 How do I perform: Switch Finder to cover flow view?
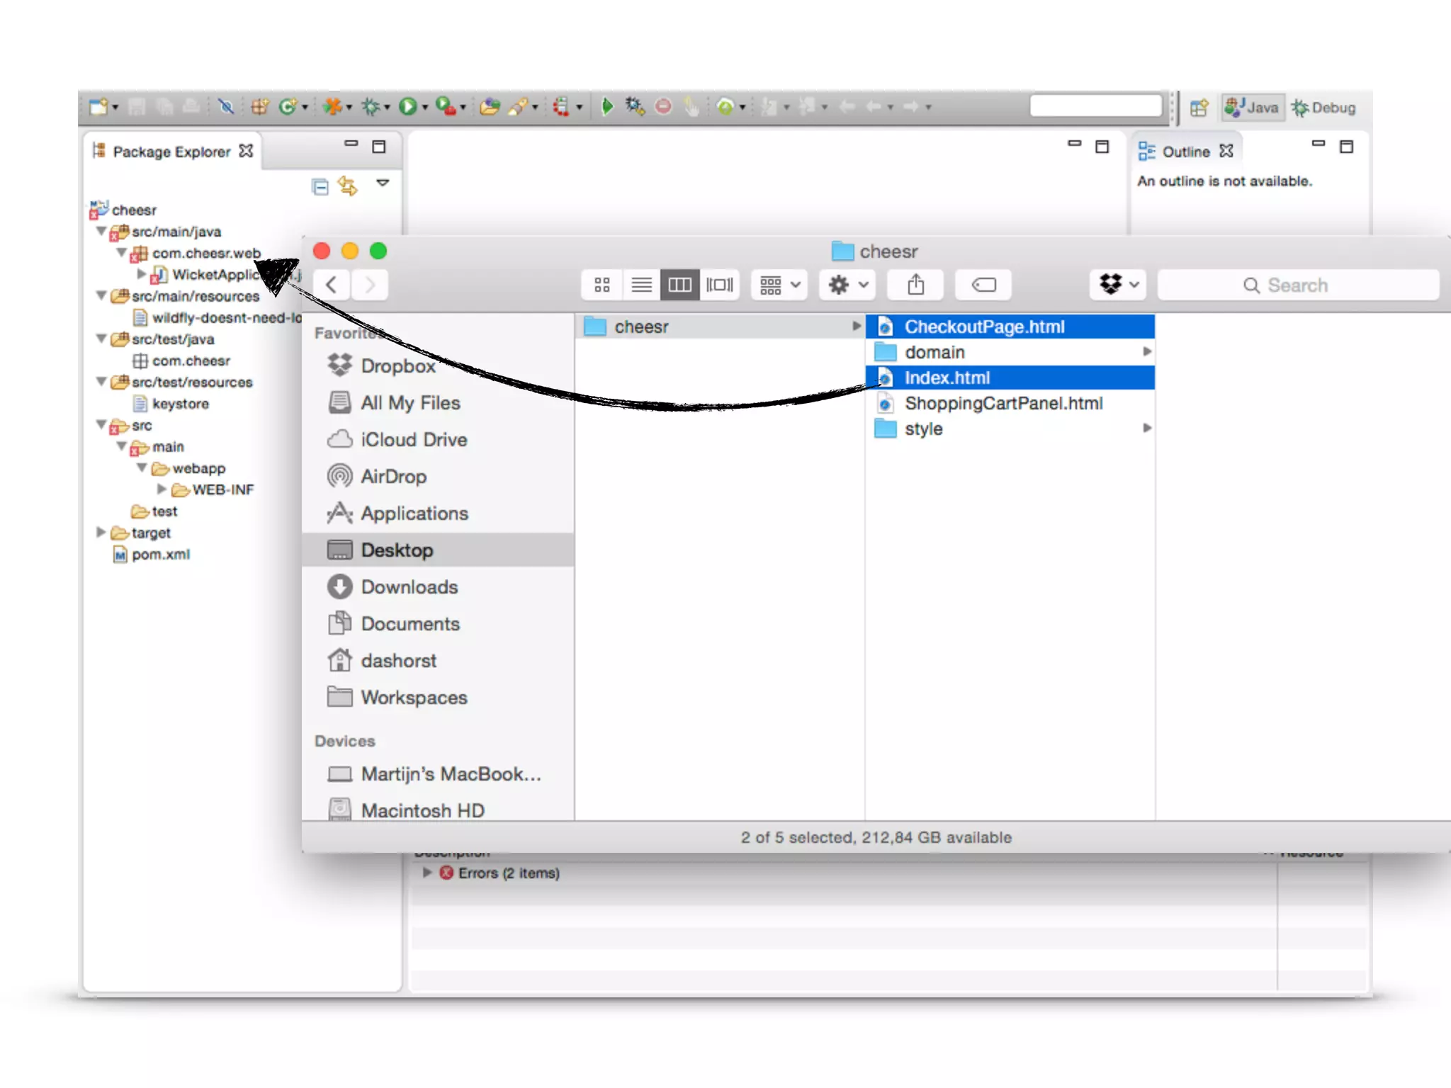[719, 285]
